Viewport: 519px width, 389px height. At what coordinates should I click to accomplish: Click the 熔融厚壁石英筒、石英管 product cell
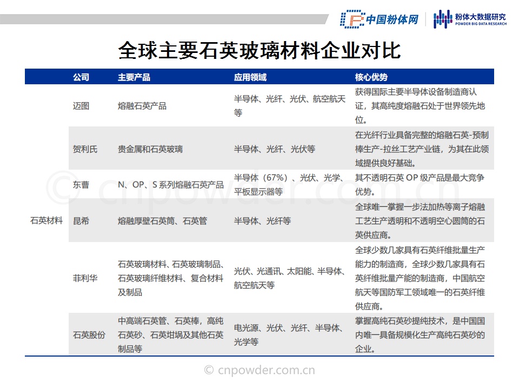pyautogui.click(x=162, y=221)
